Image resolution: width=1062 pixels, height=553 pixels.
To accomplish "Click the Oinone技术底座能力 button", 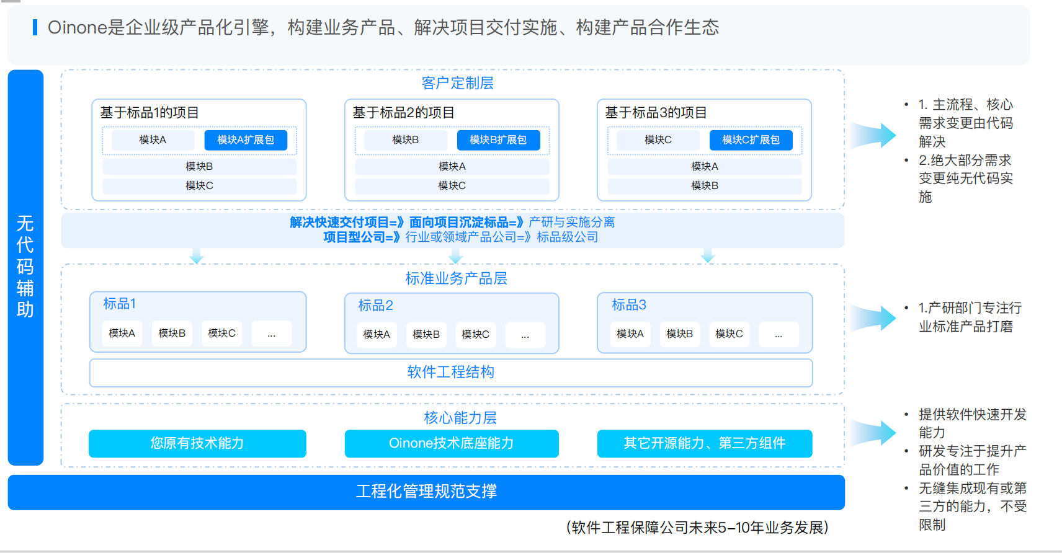I will click(452, 443).
